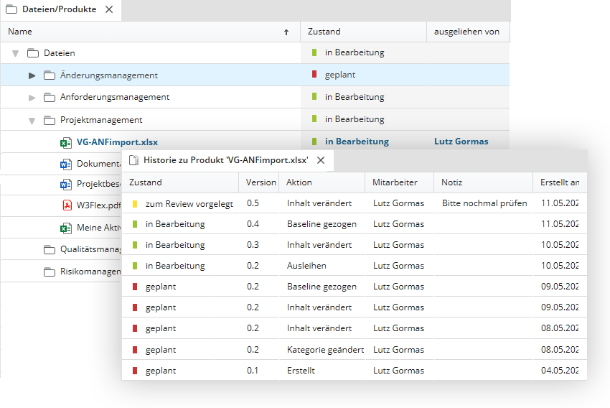The height and width of the screenshot is (408, 610).
Task: Click the folder icon of Risikomanagement
Action: (x=49, y=272)
